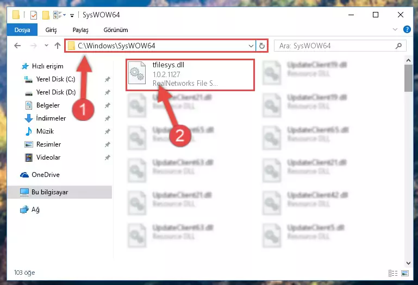The width and height of the screenshot is (418, 285).
Task: Go up one folder level
Action: click(x=58, y=46)
